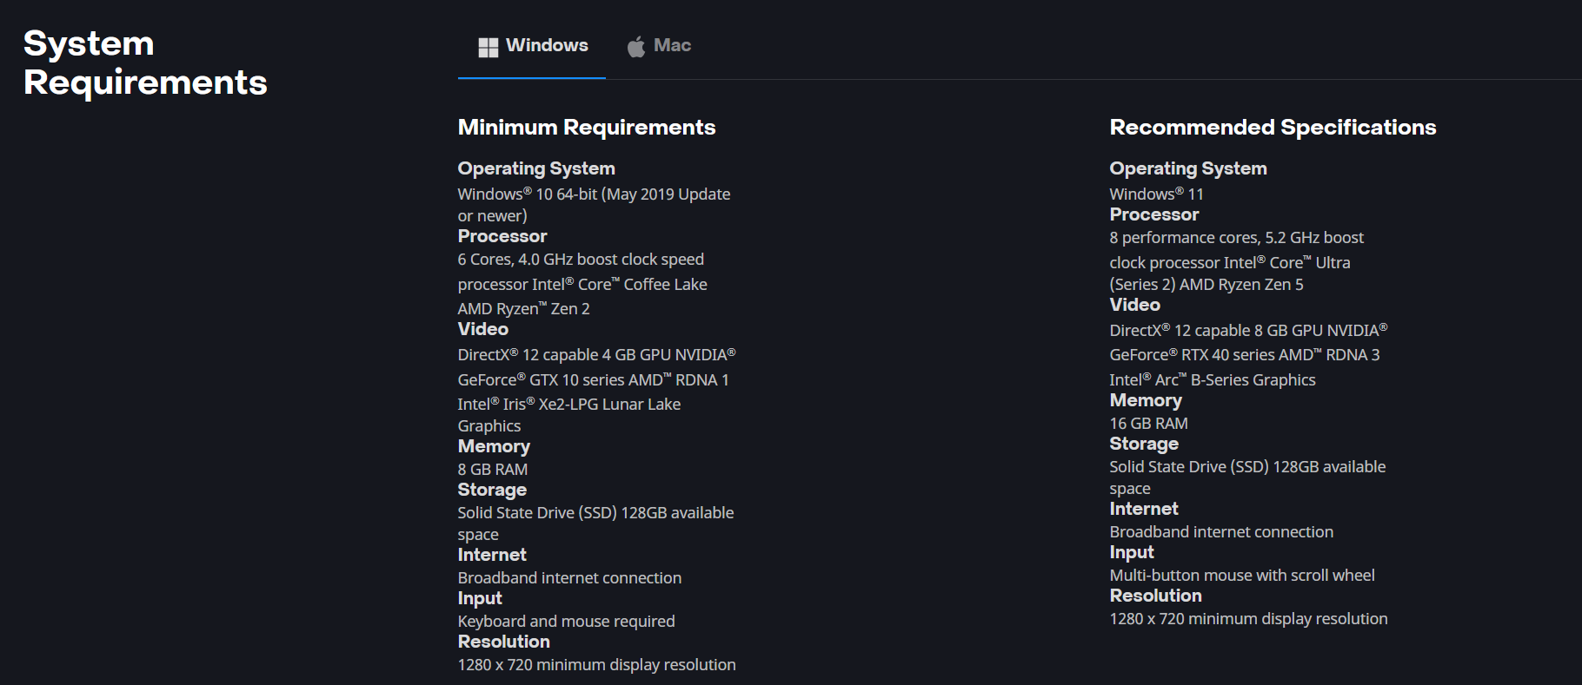Click the recommended Windows 11 text
The width and height of the screenshot is (1582, 685).
click(x=1156, y=194)
